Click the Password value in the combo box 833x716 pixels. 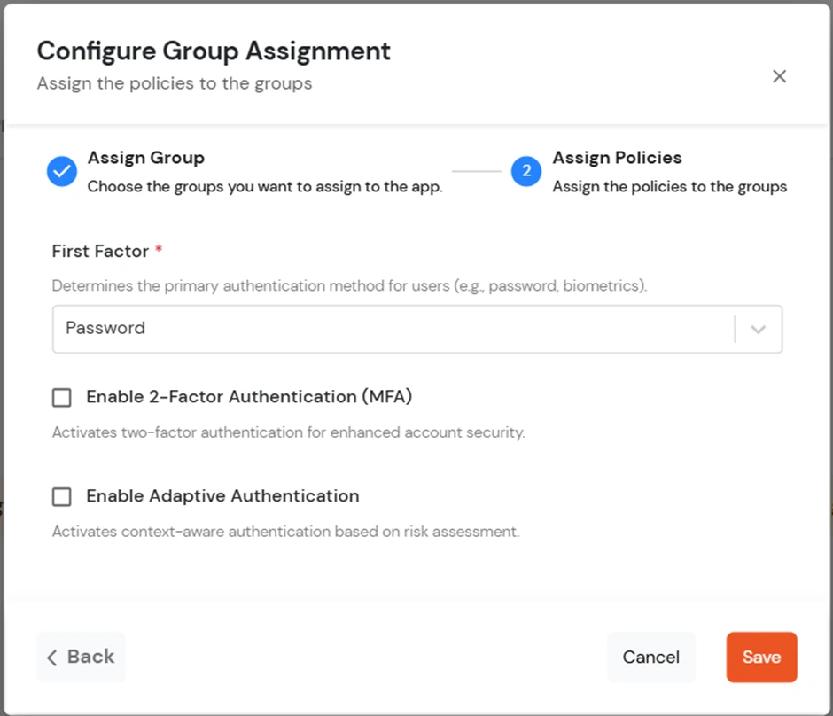(105, 328)
